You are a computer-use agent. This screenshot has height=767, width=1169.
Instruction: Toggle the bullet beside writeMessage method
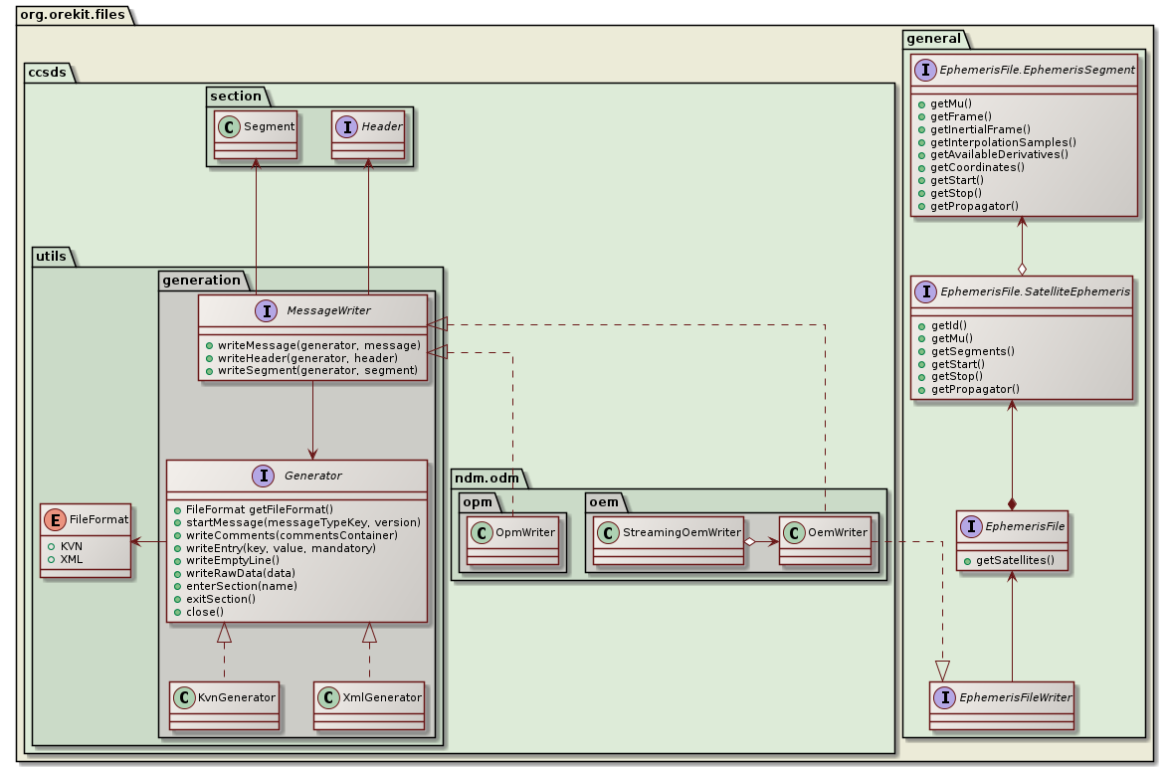pos(211,345)
